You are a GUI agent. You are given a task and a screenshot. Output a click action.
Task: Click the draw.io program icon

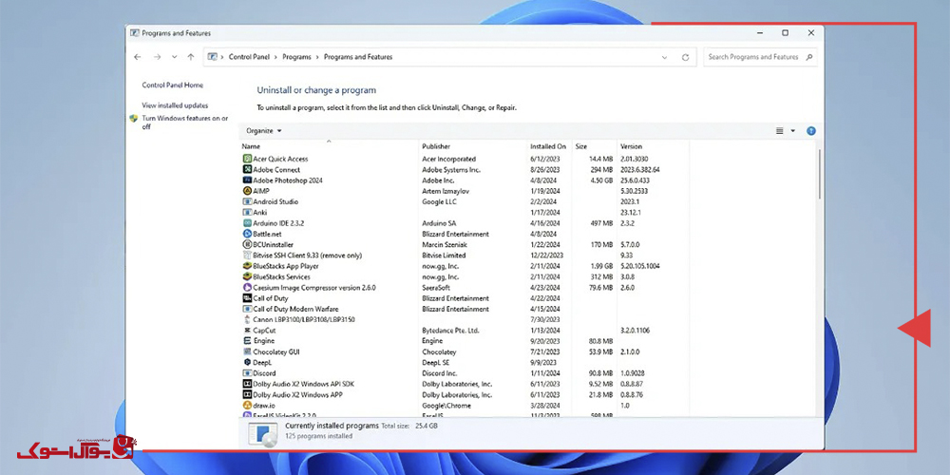pos(247,406)
